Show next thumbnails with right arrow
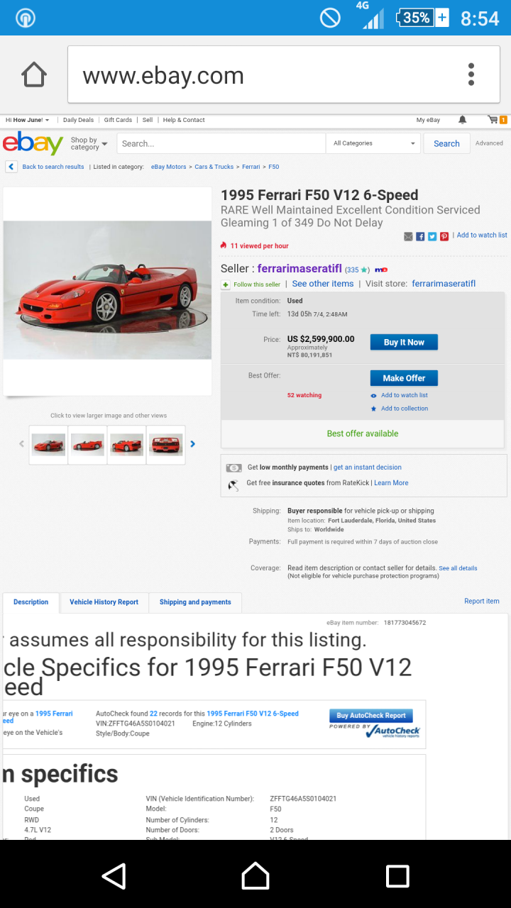The height and width of the screenshot is (908, 511). [192, 444]
